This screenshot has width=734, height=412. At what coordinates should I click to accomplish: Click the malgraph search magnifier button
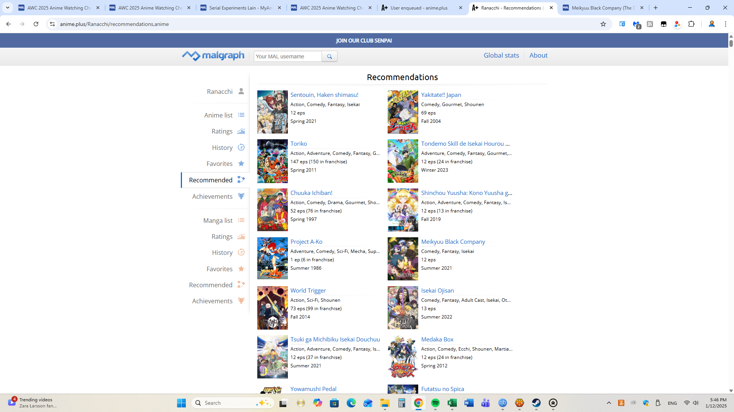(329, 56)
